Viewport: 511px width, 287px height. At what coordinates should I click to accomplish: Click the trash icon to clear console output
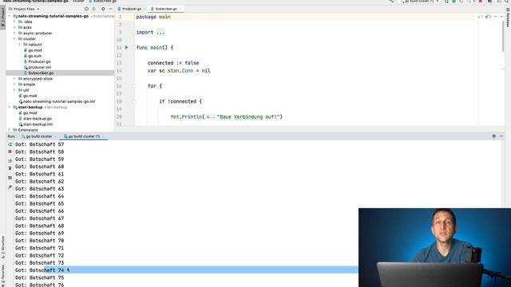point(10,168)
